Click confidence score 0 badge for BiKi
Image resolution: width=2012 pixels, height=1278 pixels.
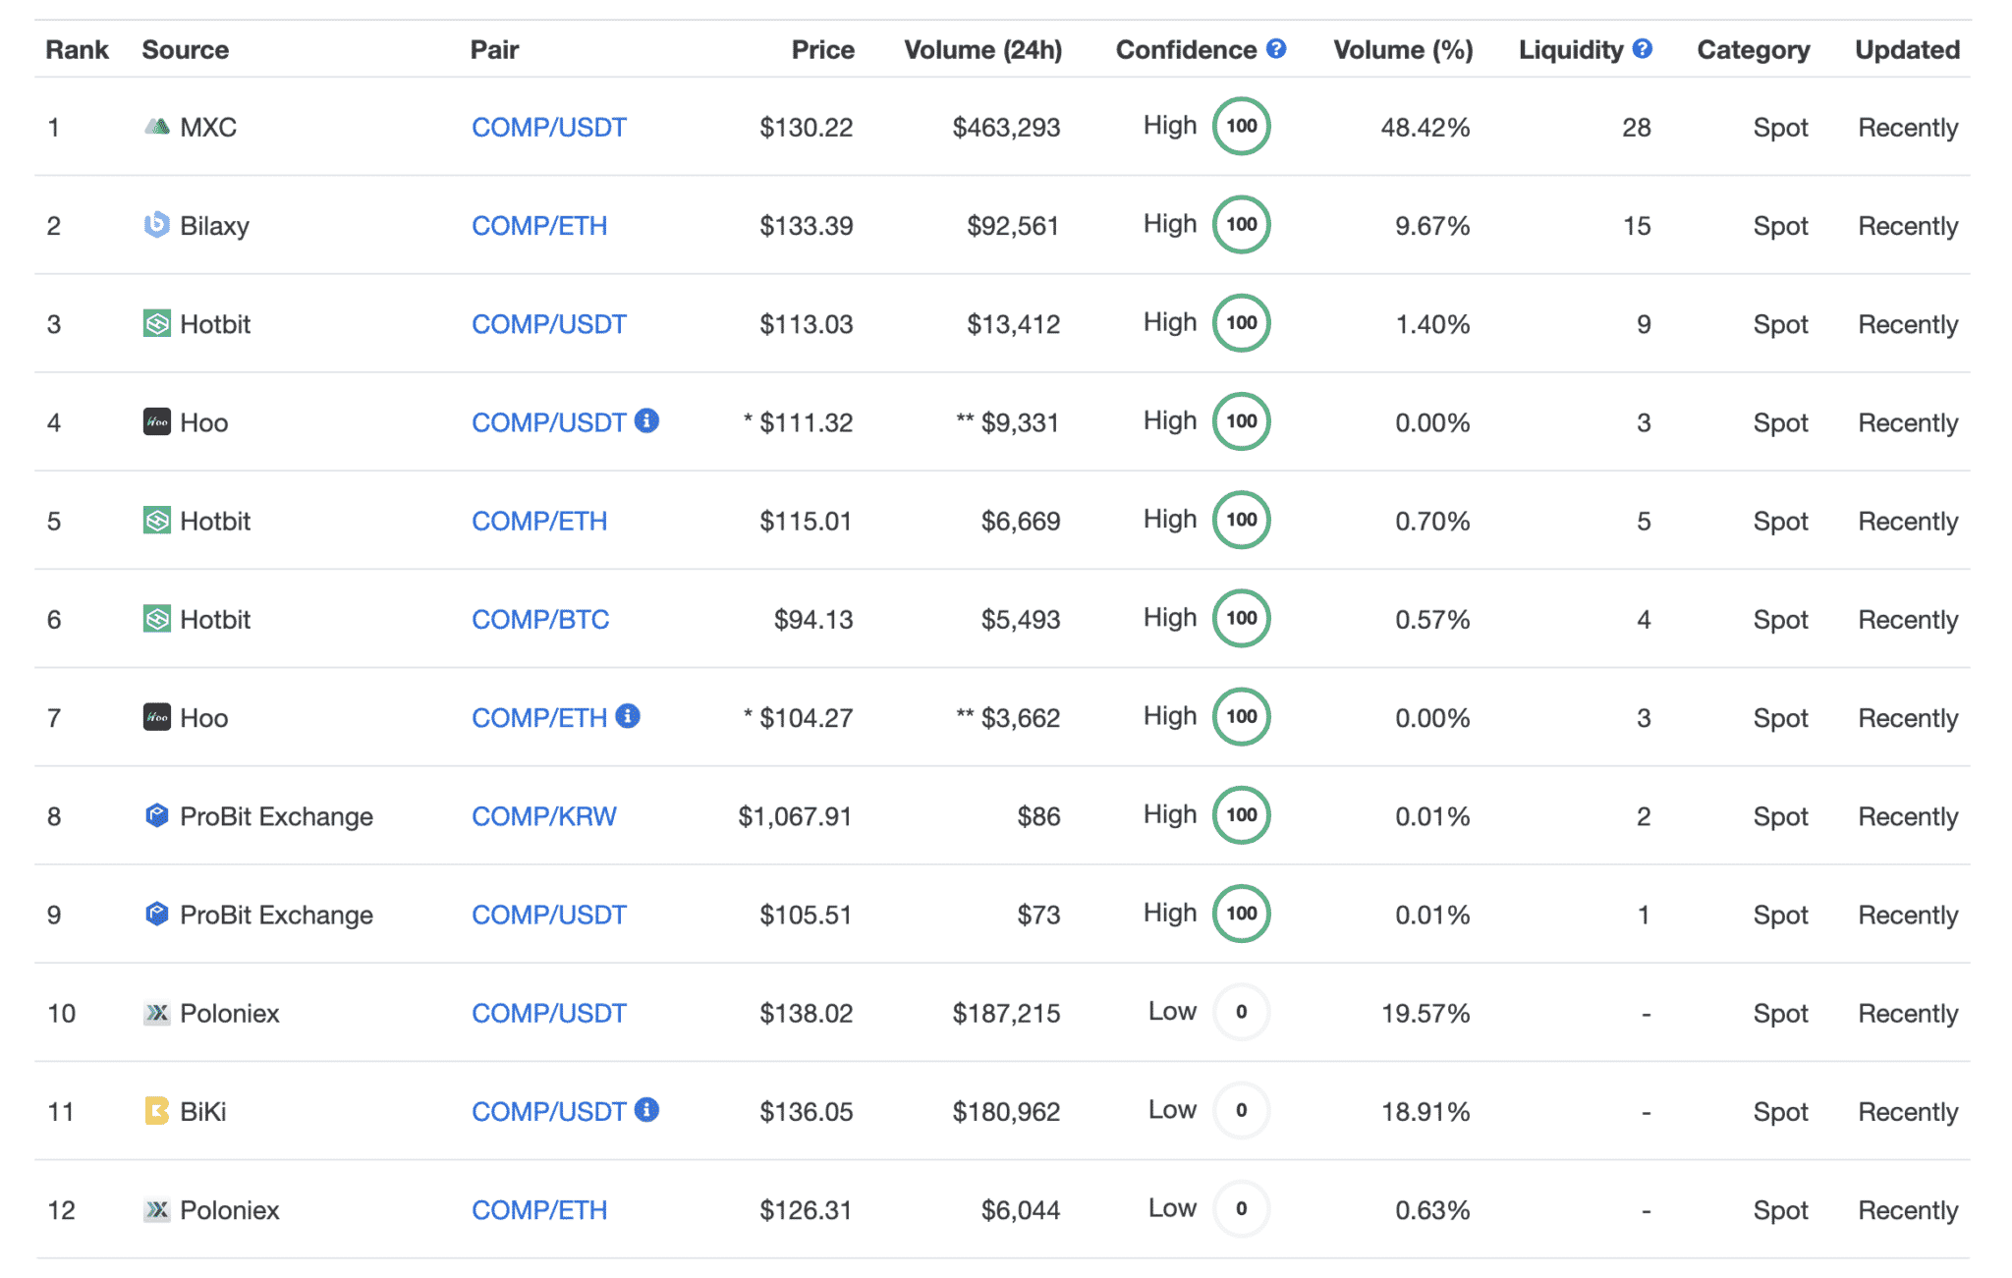pos(1242,1110)
